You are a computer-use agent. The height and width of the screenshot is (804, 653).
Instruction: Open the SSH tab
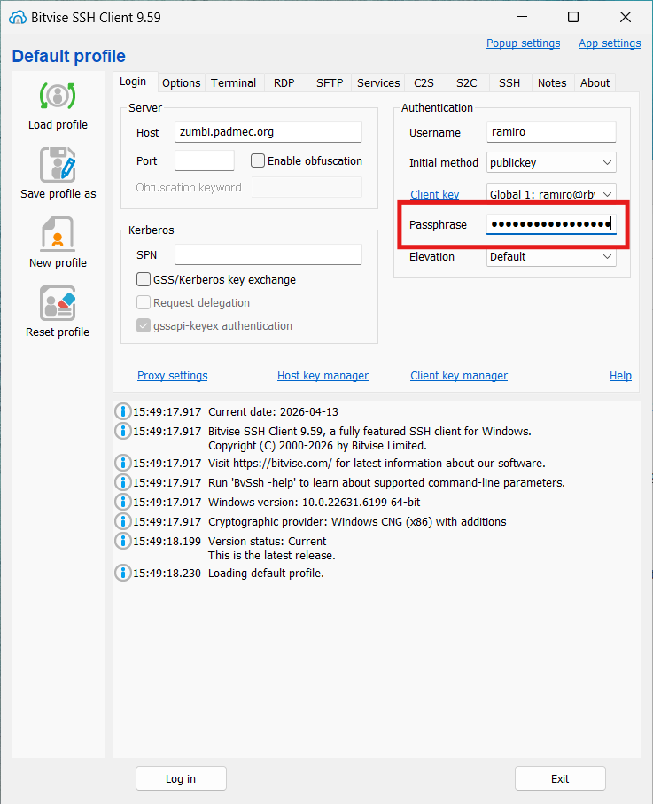pyautogui.click(x=509, y=82)
